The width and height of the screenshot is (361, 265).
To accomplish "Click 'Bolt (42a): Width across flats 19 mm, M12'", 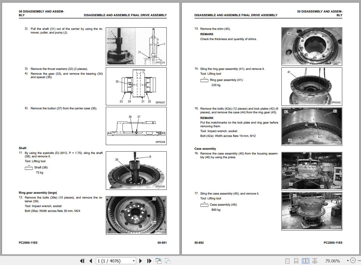I will pyautogui.click(x=228, y=136).
